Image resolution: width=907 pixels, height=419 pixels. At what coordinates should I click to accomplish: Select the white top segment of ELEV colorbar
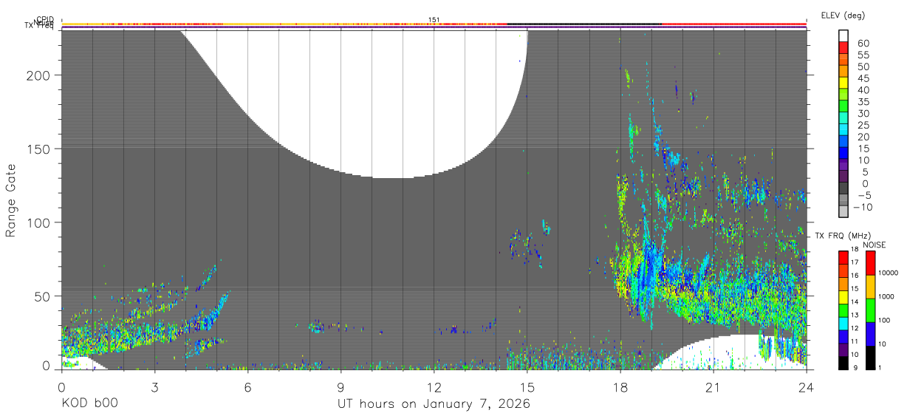coord(843,35)
